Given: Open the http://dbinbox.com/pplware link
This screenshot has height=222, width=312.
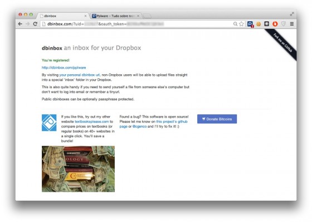Looking at the screenshot, I should [x=64, y=67].
